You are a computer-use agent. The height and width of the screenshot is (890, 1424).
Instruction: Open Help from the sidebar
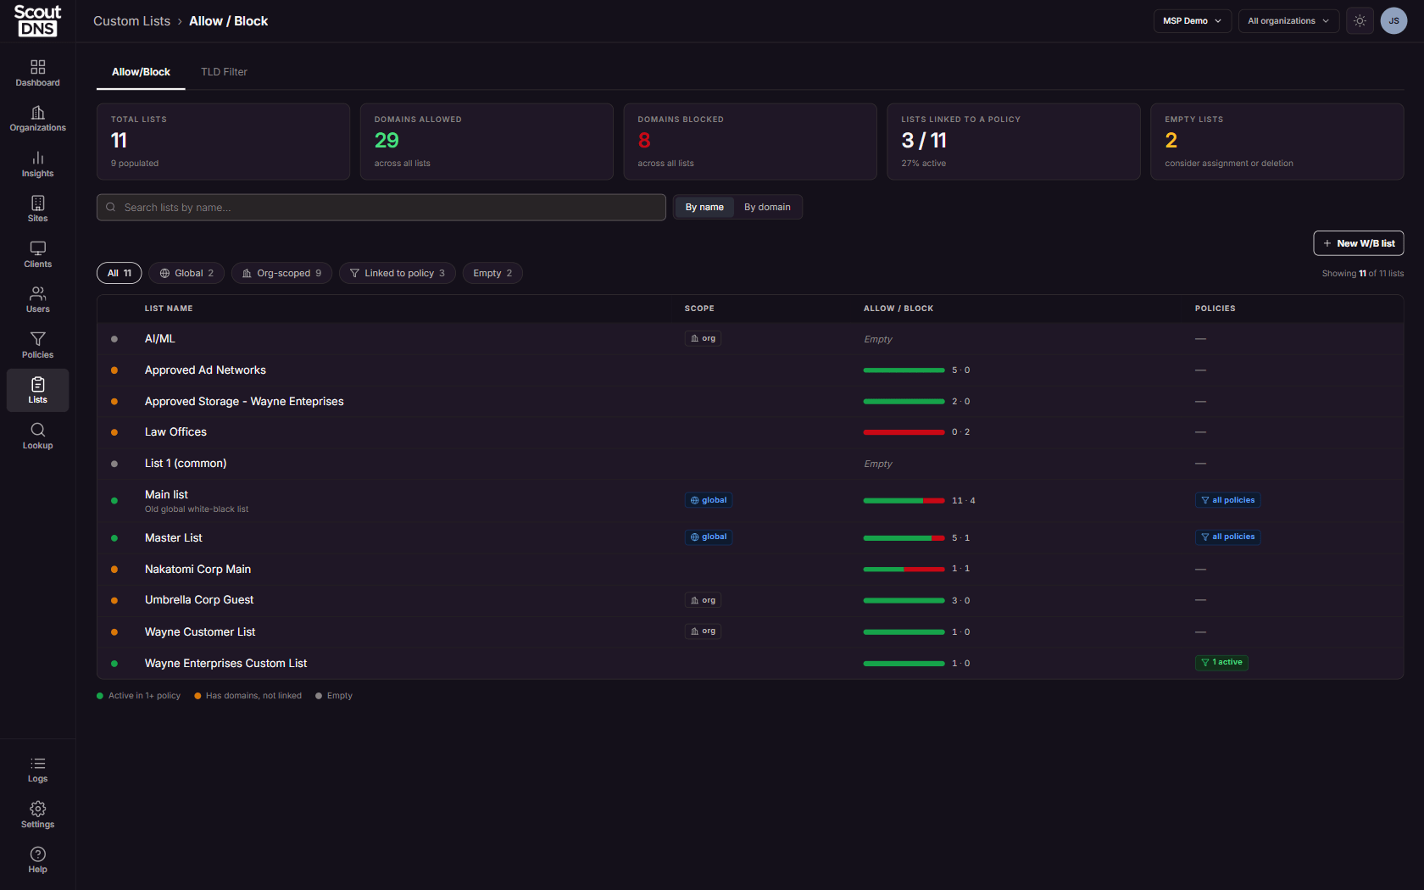(37, 860)
